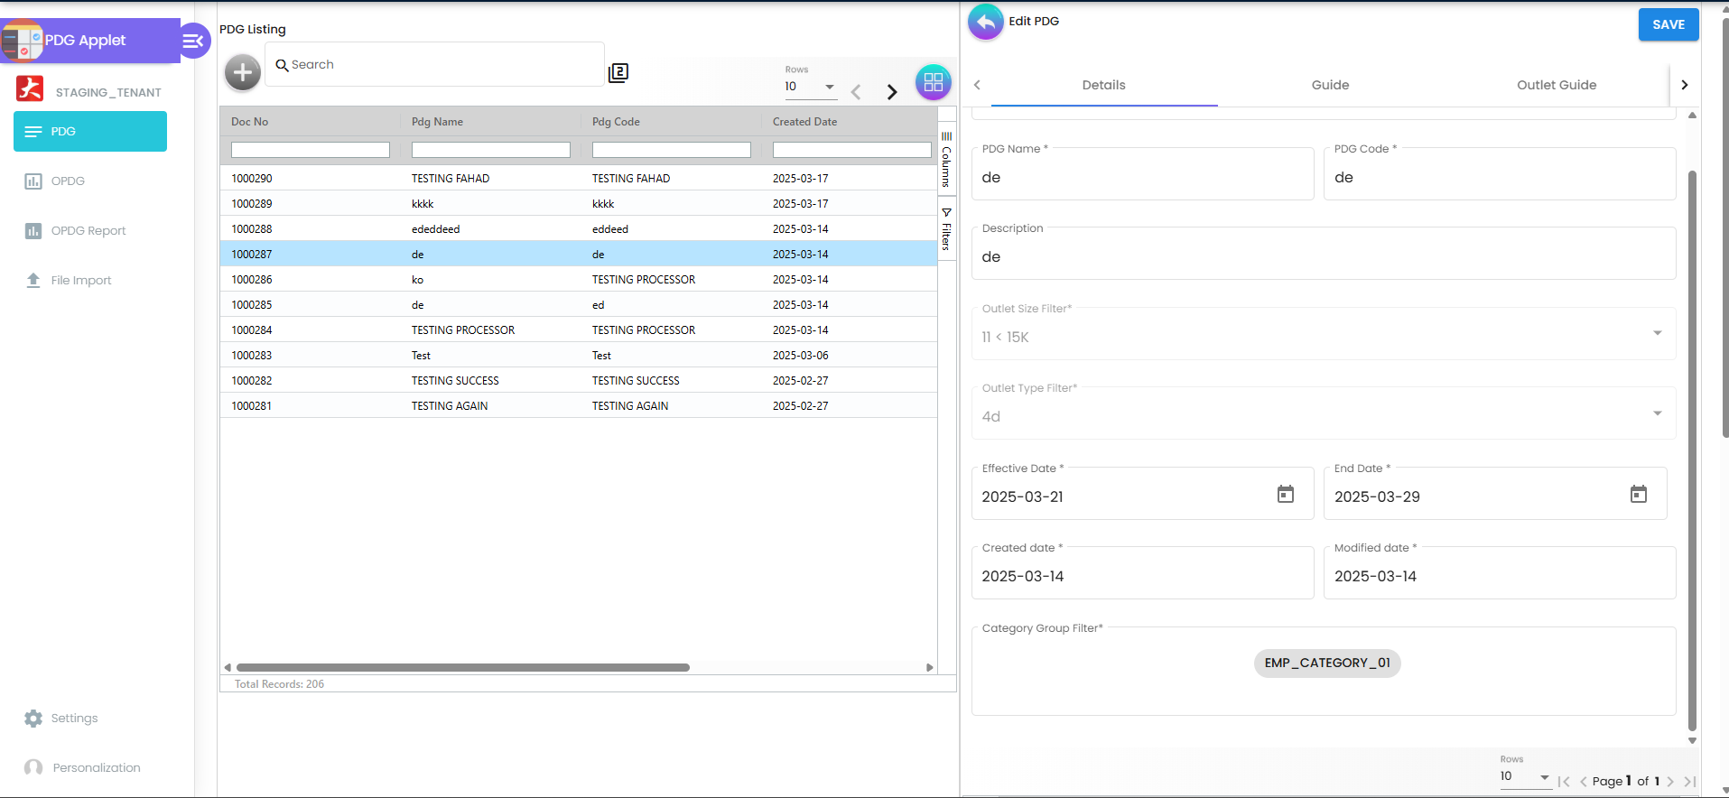Click the add new PDG plus button
1729x798 pixels.
(x=242, y=72)
